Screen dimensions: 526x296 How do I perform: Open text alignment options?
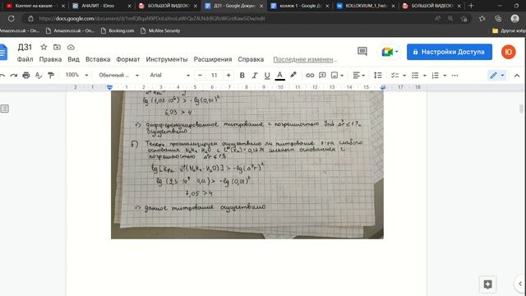pyautogui.click(x=358, y=76)
